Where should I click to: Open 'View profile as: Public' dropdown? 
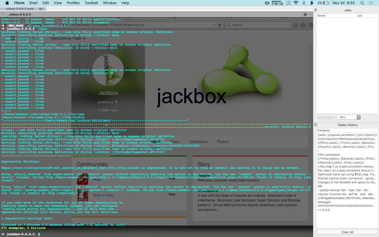(68, 38)
